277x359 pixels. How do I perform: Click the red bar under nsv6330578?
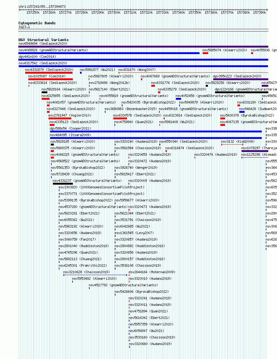click(x=120, y=118)
